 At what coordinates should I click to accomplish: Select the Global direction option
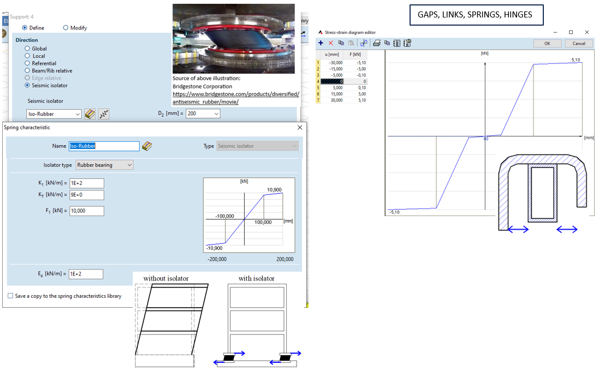[x=27, y=49]
